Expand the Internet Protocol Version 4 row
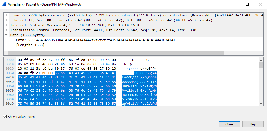 click(x=6, y=25)
